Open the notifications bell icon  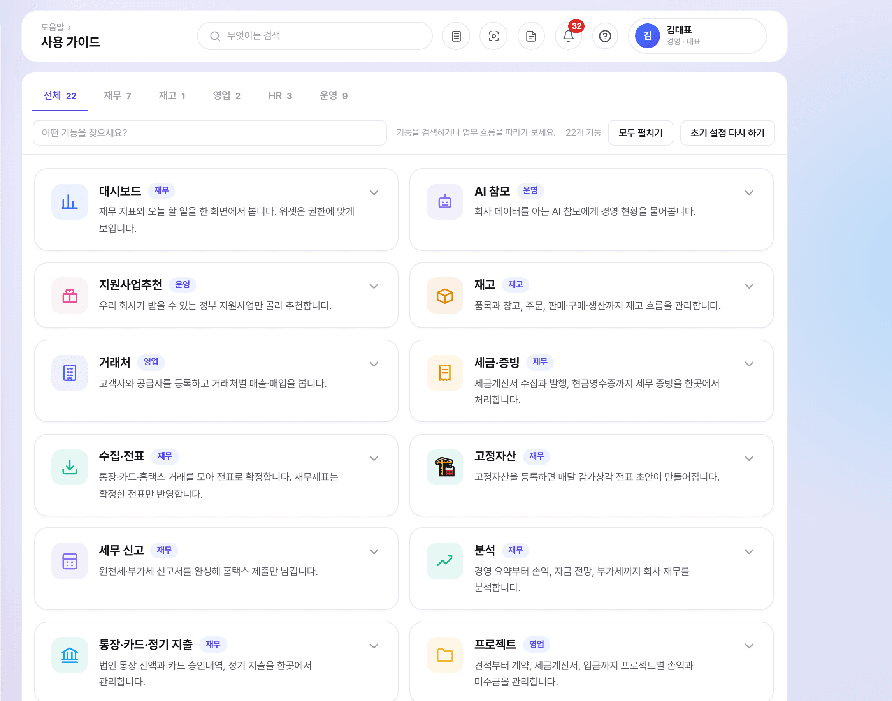(x=569, y=36)
